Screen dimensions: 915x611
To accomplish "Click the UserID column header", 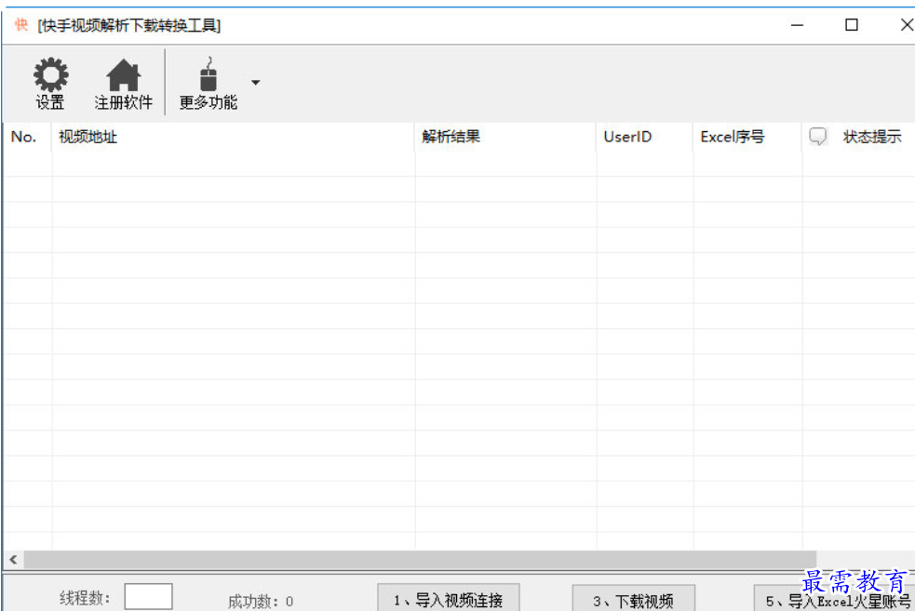I will pyautogui.click(x=645, y=137).
